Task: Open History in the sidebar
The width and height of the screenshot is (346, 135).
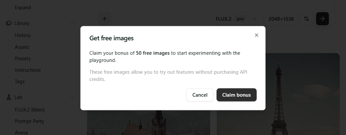Action: [23, 35]
